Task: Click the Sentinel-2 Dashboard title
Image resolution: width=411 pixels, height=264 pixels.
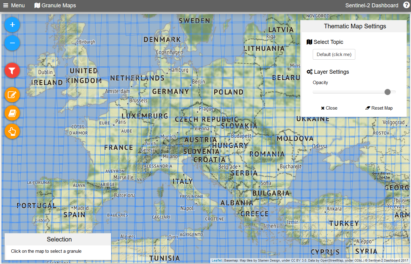Action: coord(371,5)
